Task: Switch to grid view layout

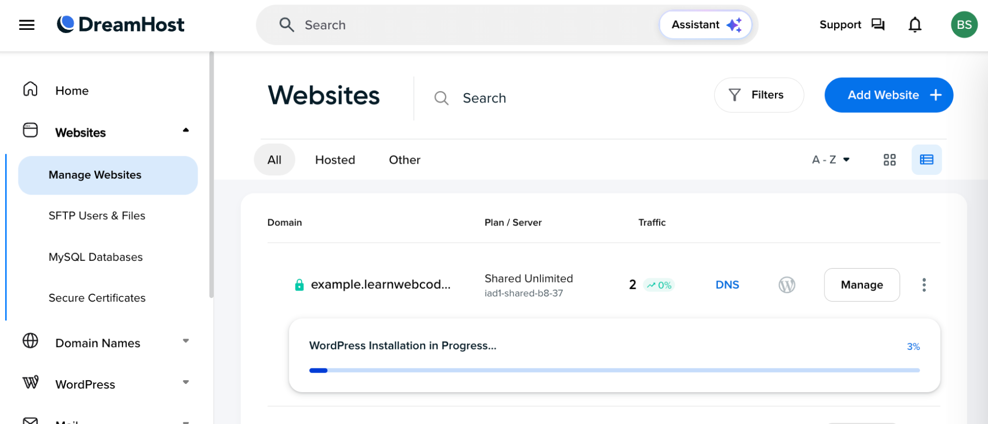Action: point(889,160)
